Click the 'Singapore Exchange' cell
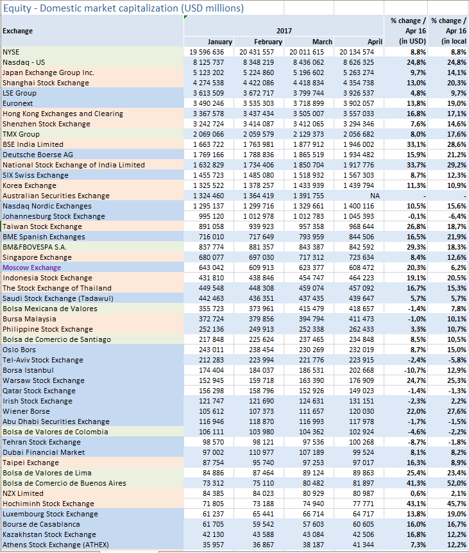Viewport: 469px width, 553px height. 92,257
